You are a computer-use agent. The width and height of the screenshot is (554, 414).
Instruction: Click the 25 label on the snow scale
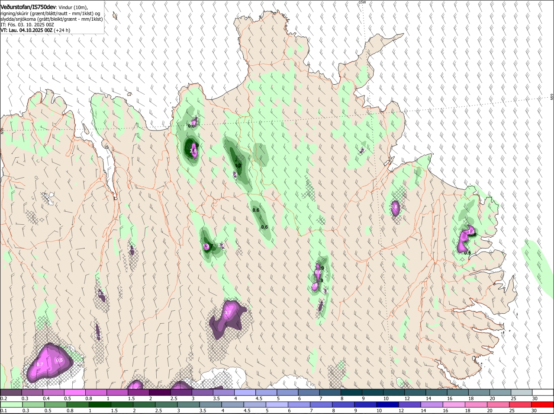[513, 398]
